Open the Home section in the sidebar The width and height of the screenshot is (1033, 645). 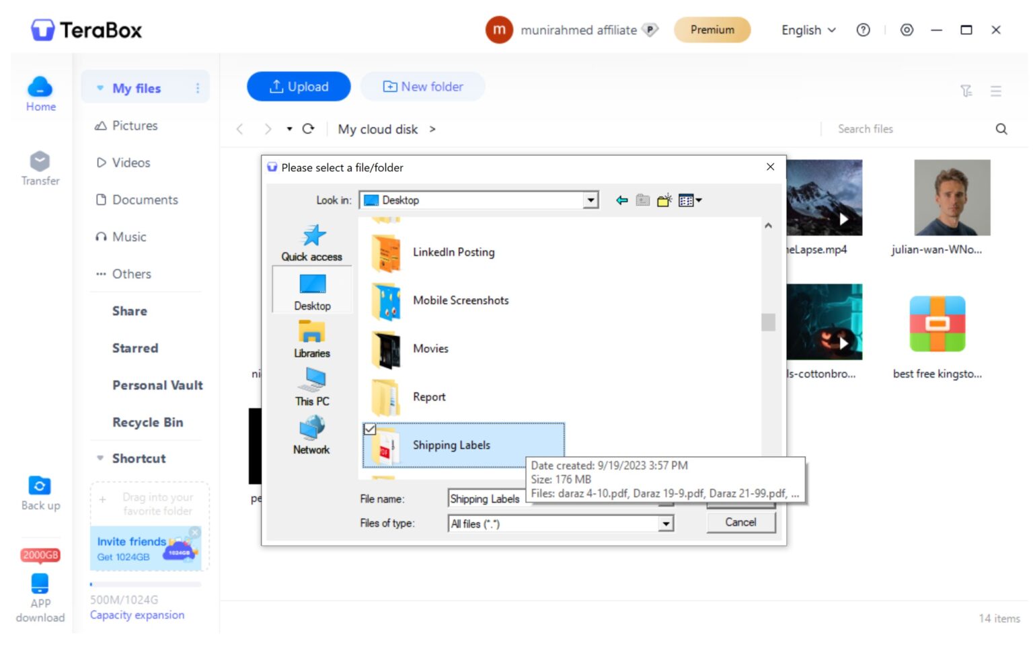40,94
